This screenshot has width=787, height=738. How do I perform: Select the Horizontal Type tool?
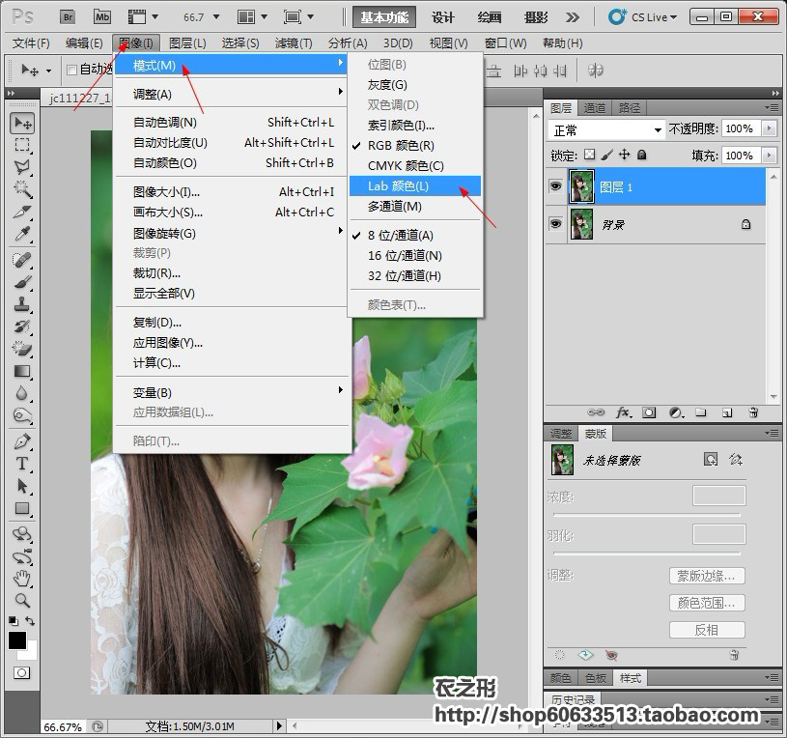(22, 464)
